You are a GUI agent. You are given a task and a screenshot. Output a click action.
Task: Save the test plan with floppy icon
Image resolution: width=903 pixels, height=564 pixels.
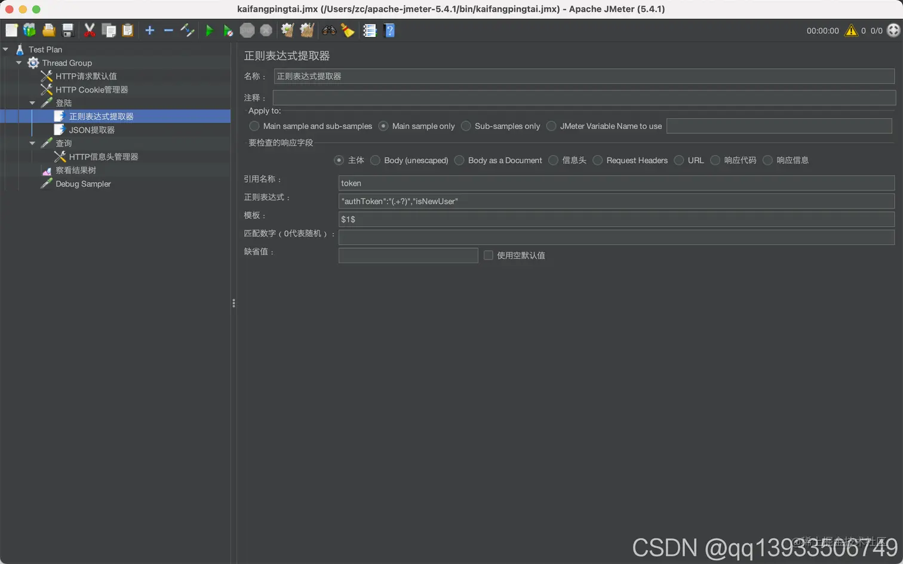68,30
